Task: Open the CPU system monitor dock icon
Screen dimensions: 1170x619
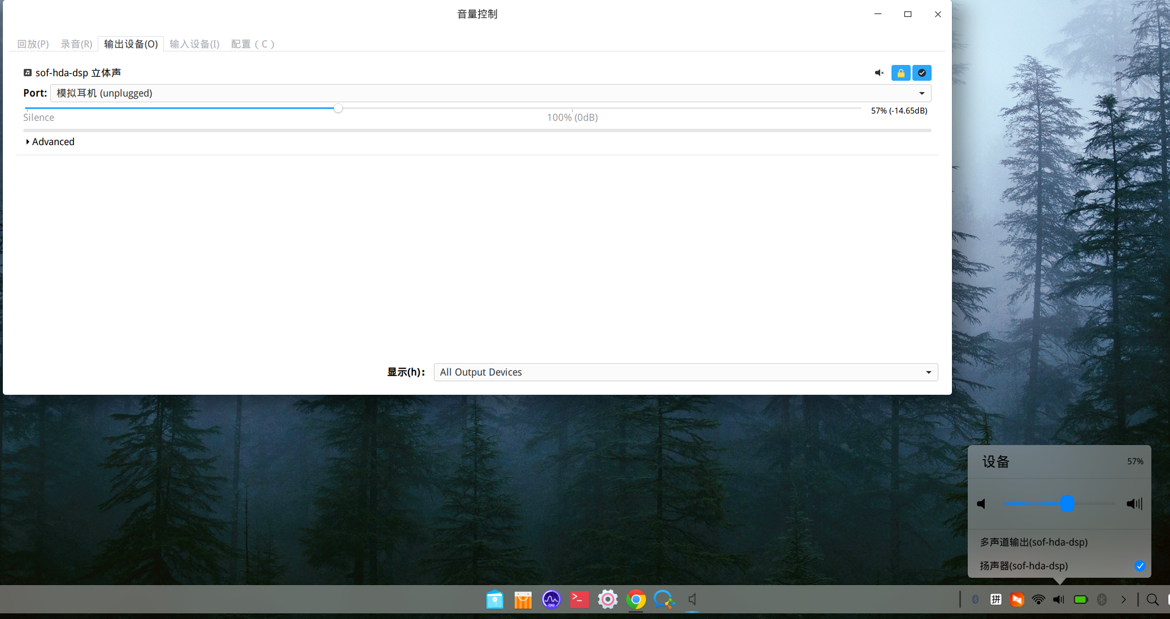Action: (551, 599)
